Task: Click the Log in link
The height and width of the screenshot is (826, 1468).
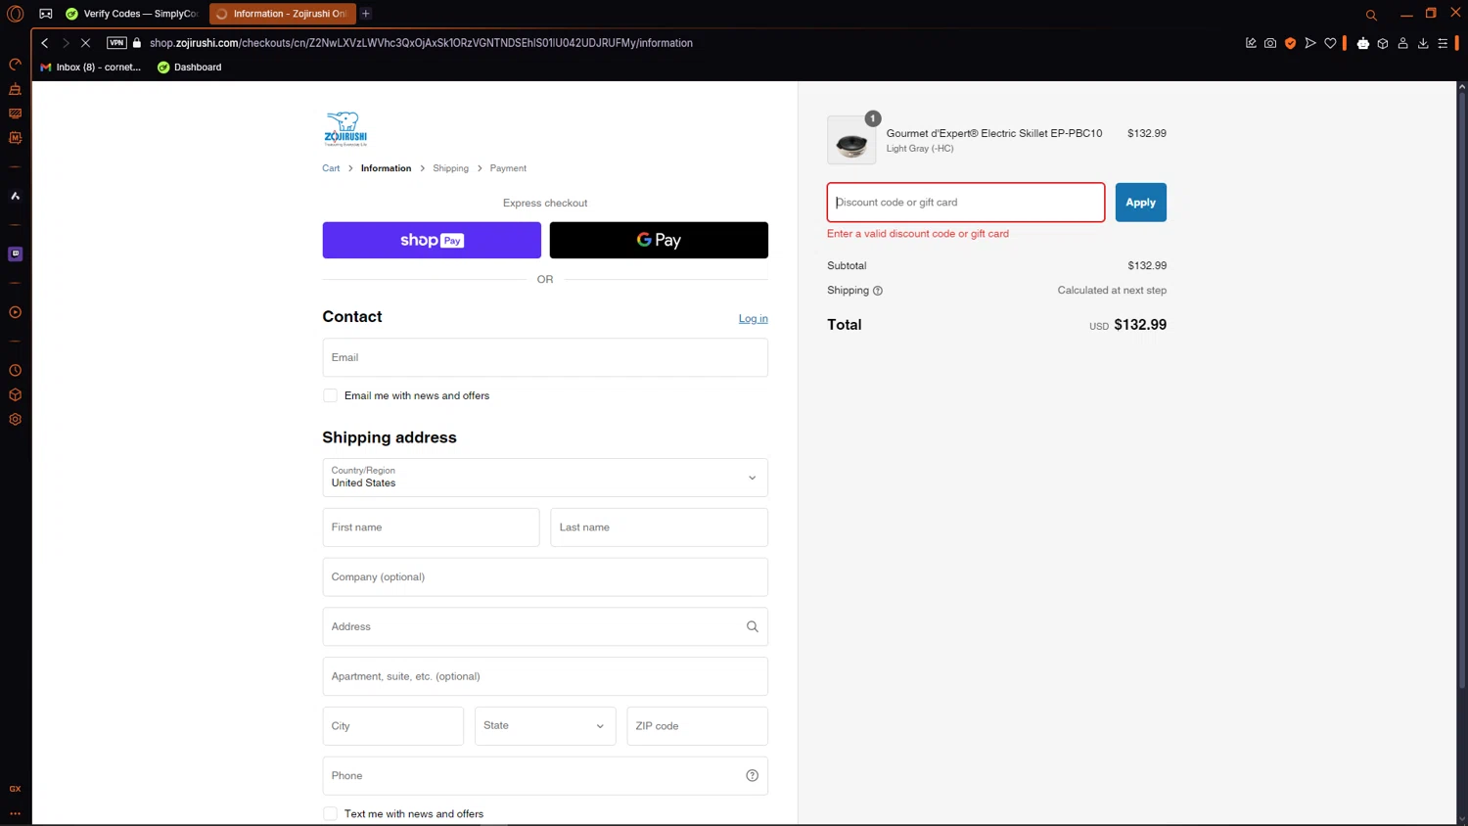Action: point(753,319)
